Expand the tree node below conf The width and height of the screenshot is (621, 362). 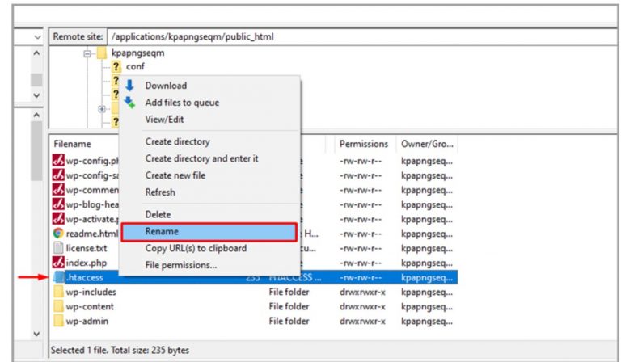click(x=102, y=108)
